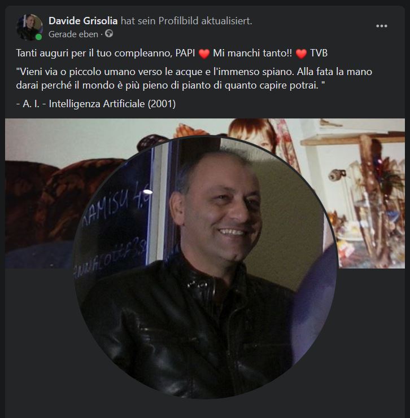Open Davide Grisolia's small avatar thumbnail
This screenshot has width=410, height=418.
(x=29, y=27)
